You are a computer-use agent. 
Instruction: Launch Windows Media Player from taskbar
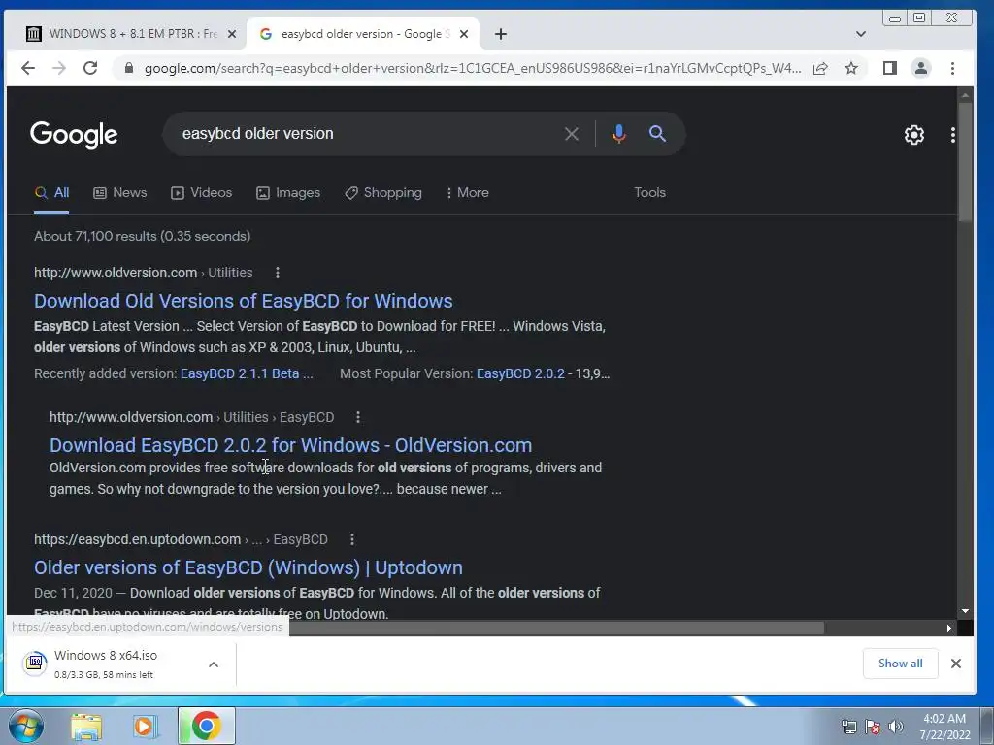(146, 727)
